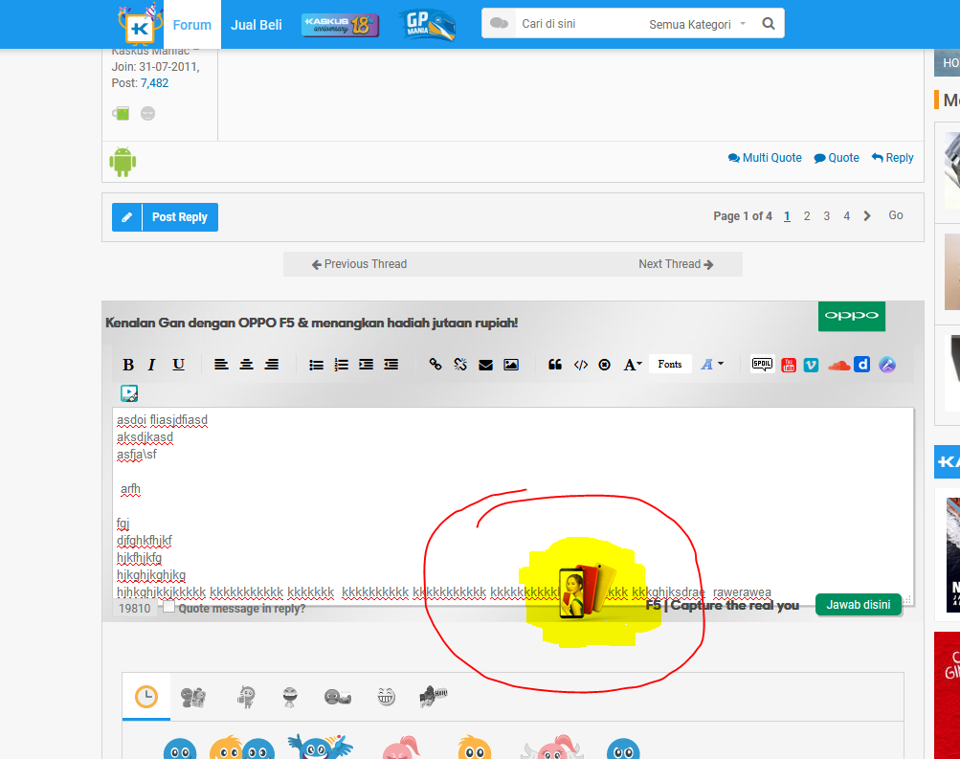Click the next page chevron arrow

(867, 216)
